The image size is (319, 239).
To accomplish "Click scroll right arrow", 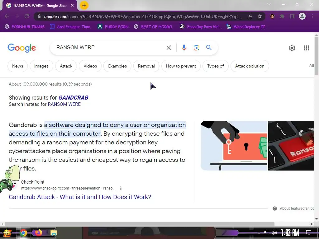I will (312, 224).
